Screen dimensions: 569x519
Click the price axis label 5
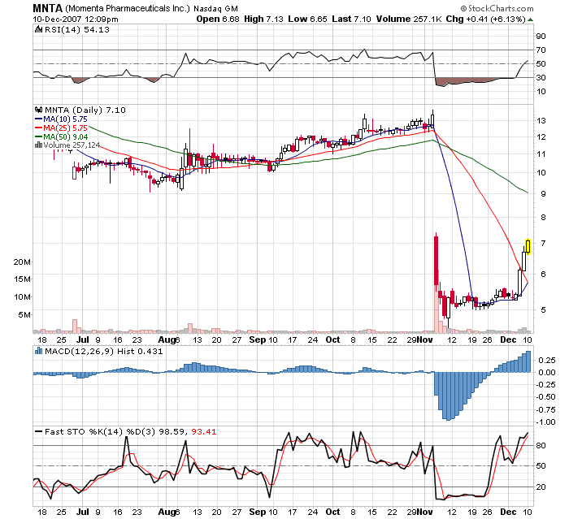click(543, 310)
